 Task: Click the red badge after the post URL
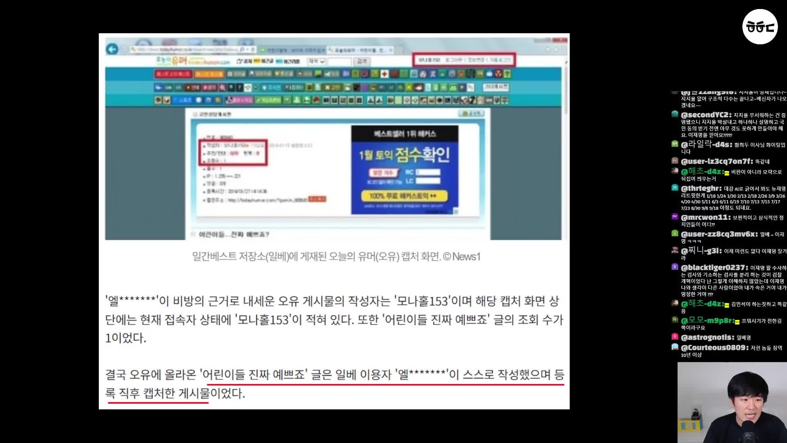pyautogui.click(x=317, y=199)
